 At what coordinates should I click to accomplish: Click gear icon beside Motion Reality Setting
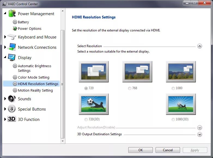[x=15, y=90]
